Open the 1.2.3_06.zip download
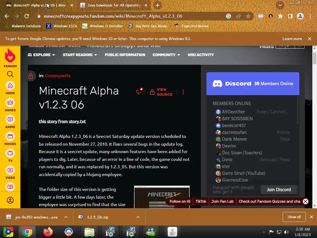 click(94, 217)
